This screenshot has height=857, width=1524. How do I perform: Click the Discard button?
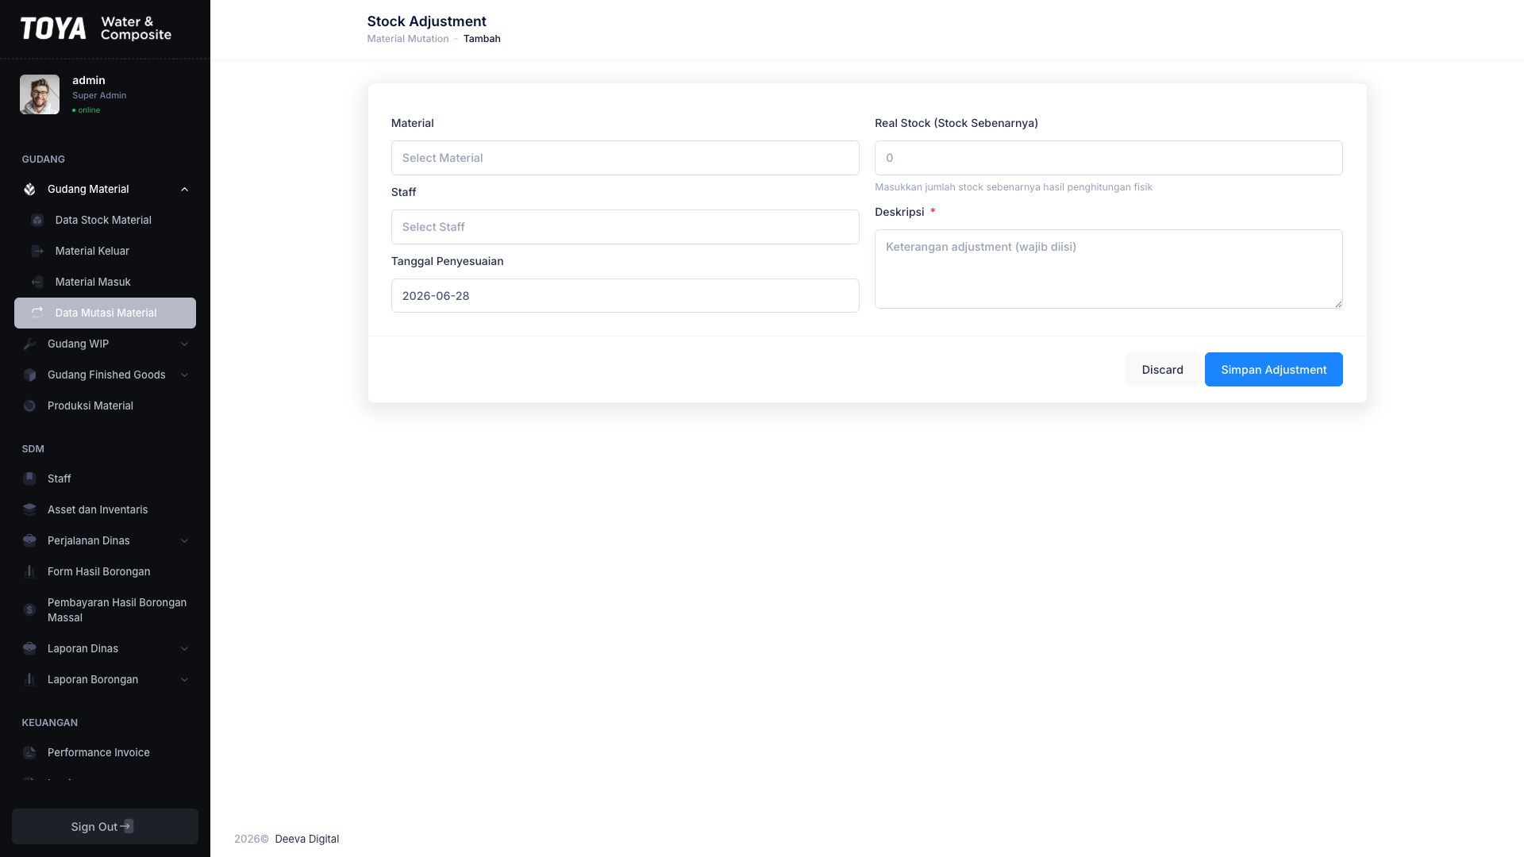1162,370
